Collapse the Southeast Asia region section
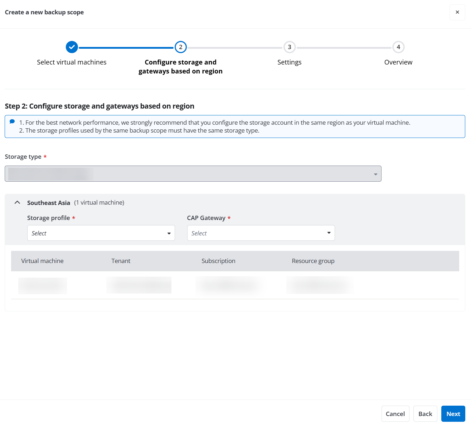 pyautogui.click(x=17, y=202)
